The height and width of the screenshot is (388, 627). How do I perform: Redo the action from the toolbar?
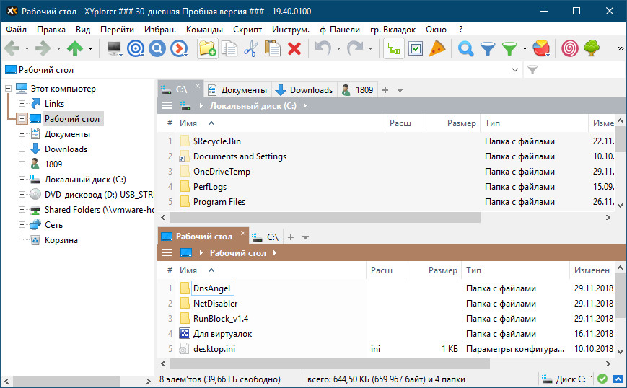point(355,49)
